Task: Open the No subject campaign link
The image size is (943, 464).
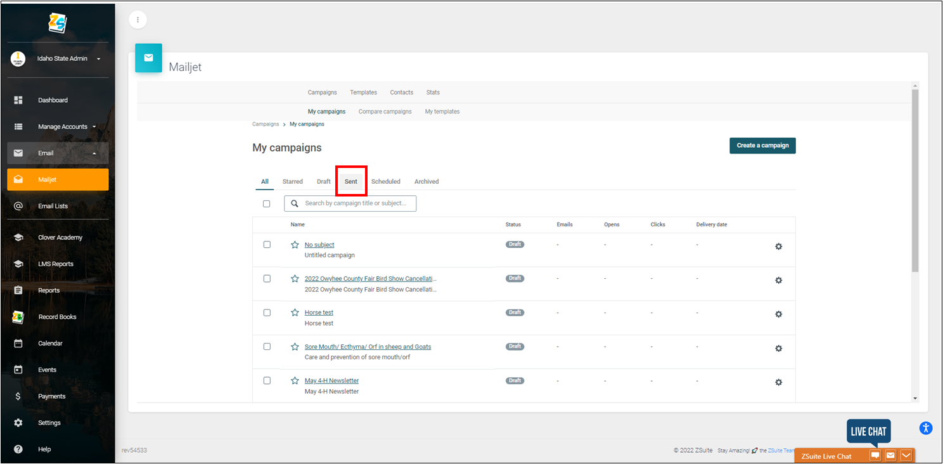Action: coord(319,245)
